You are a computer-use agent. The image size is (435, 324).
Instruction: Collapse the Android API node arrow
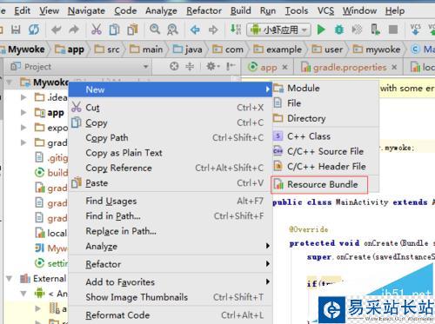pyautogui.click(x=23, y=294)
